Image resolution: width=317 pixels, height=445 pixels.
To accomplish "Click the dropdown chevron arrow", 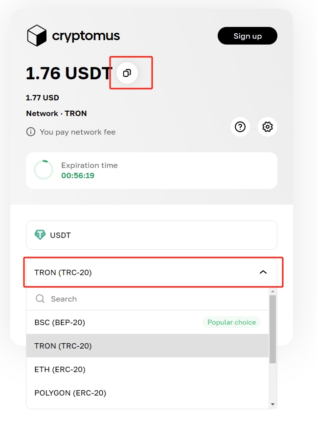I will (263, 272).
